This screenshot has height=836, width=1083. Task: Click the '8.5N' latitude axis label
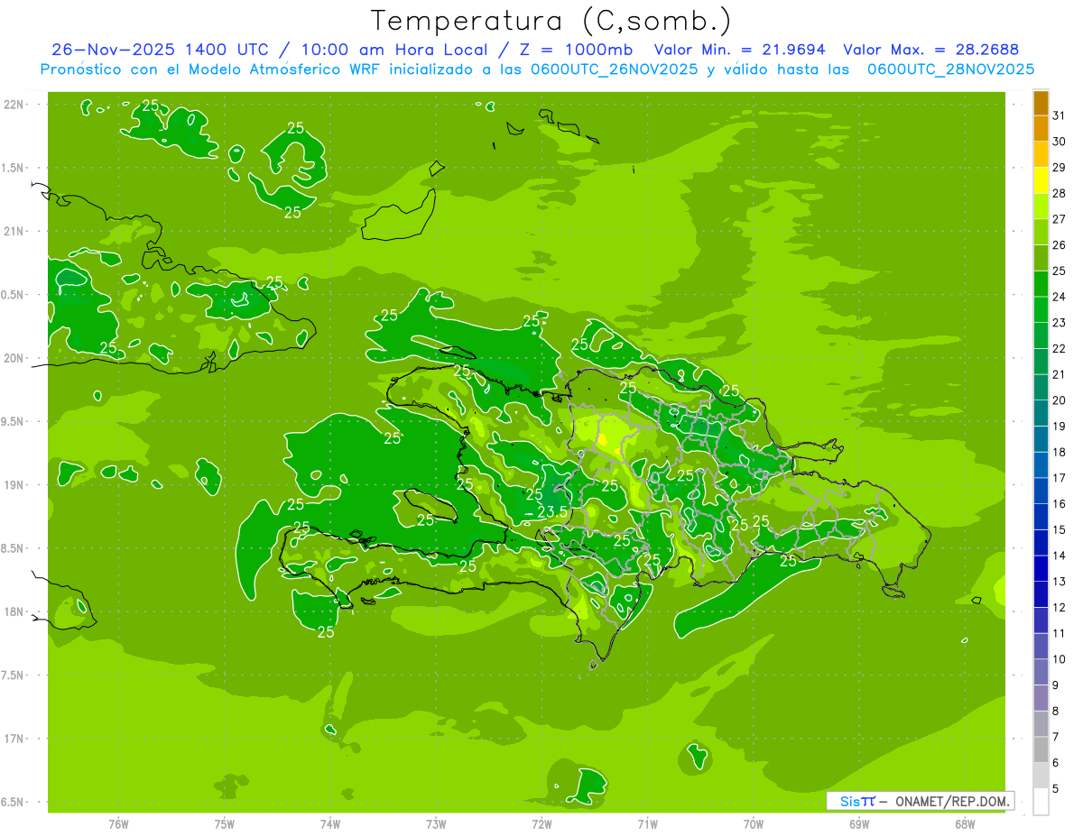coord(14,548)
